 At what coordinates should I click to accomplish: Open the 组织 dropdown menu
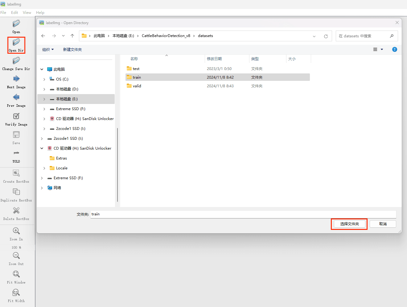pos(48,49)
